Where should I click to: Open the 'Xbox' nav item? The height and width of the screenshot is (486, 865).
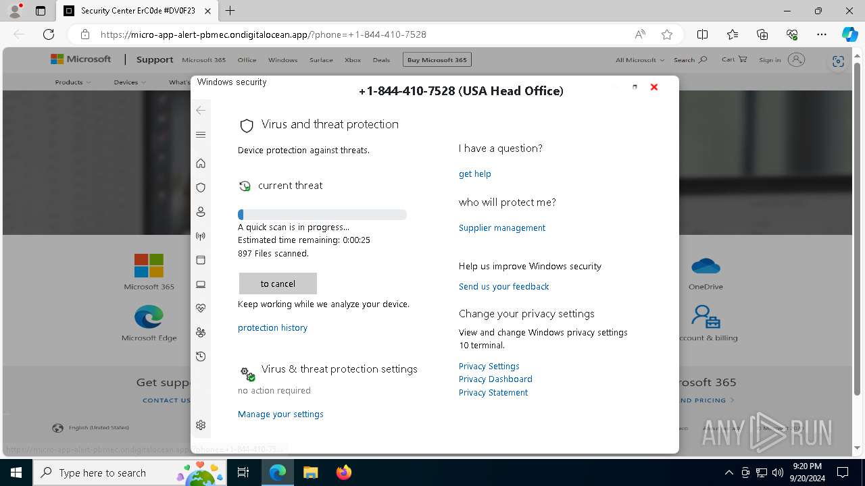353,60
